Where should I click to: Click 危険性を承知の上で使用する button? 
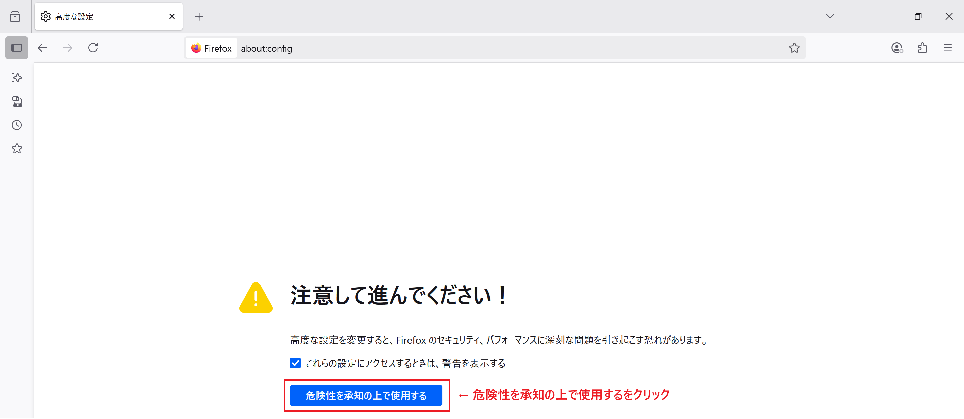tap(366, 395)
